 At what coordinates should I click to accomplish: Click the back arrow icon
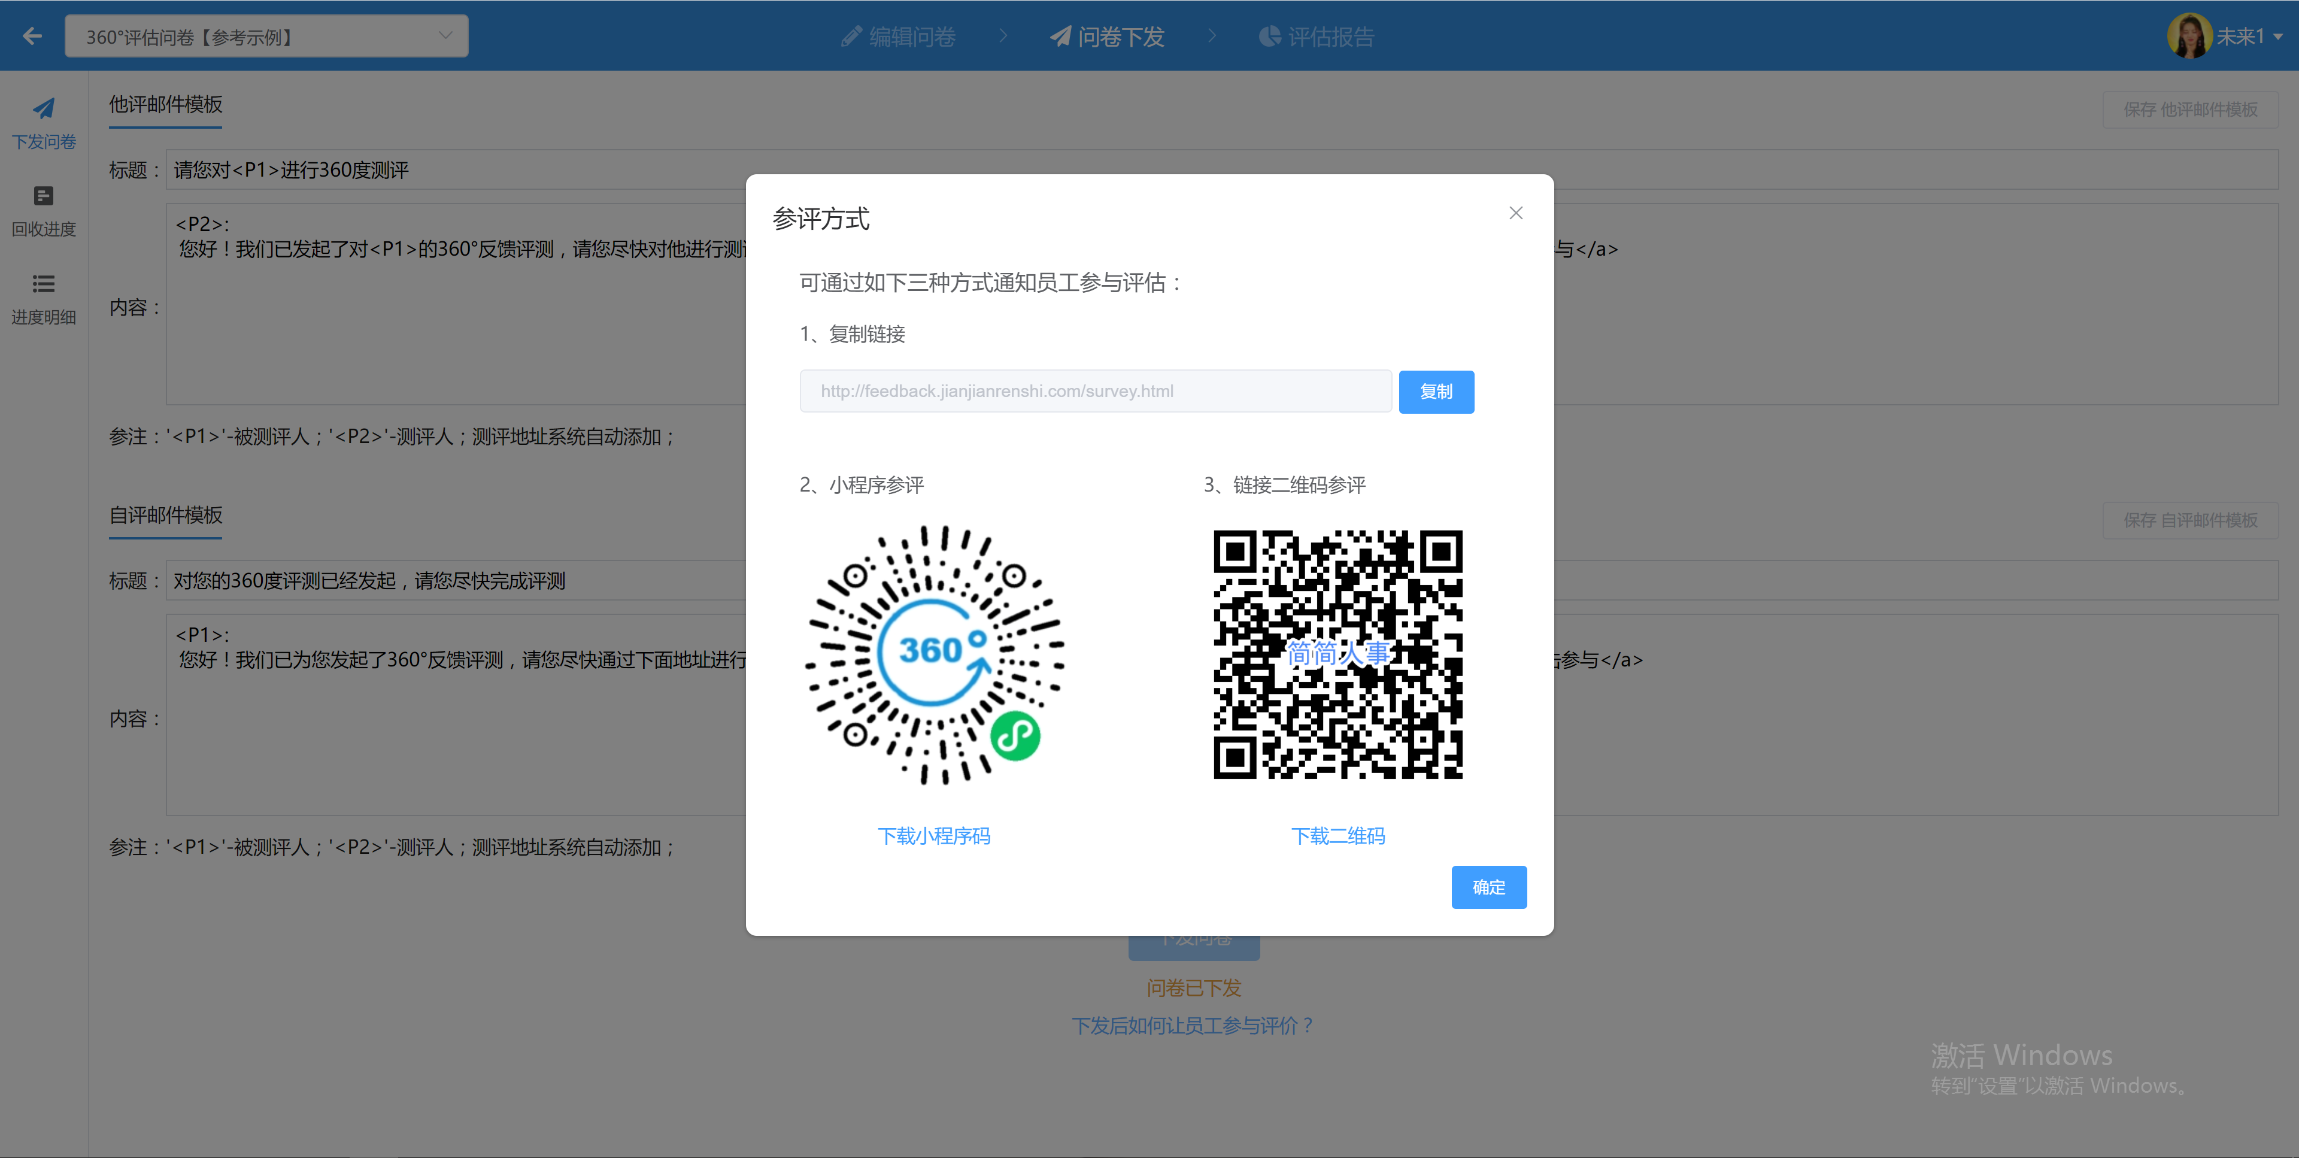tap(33, 37)
